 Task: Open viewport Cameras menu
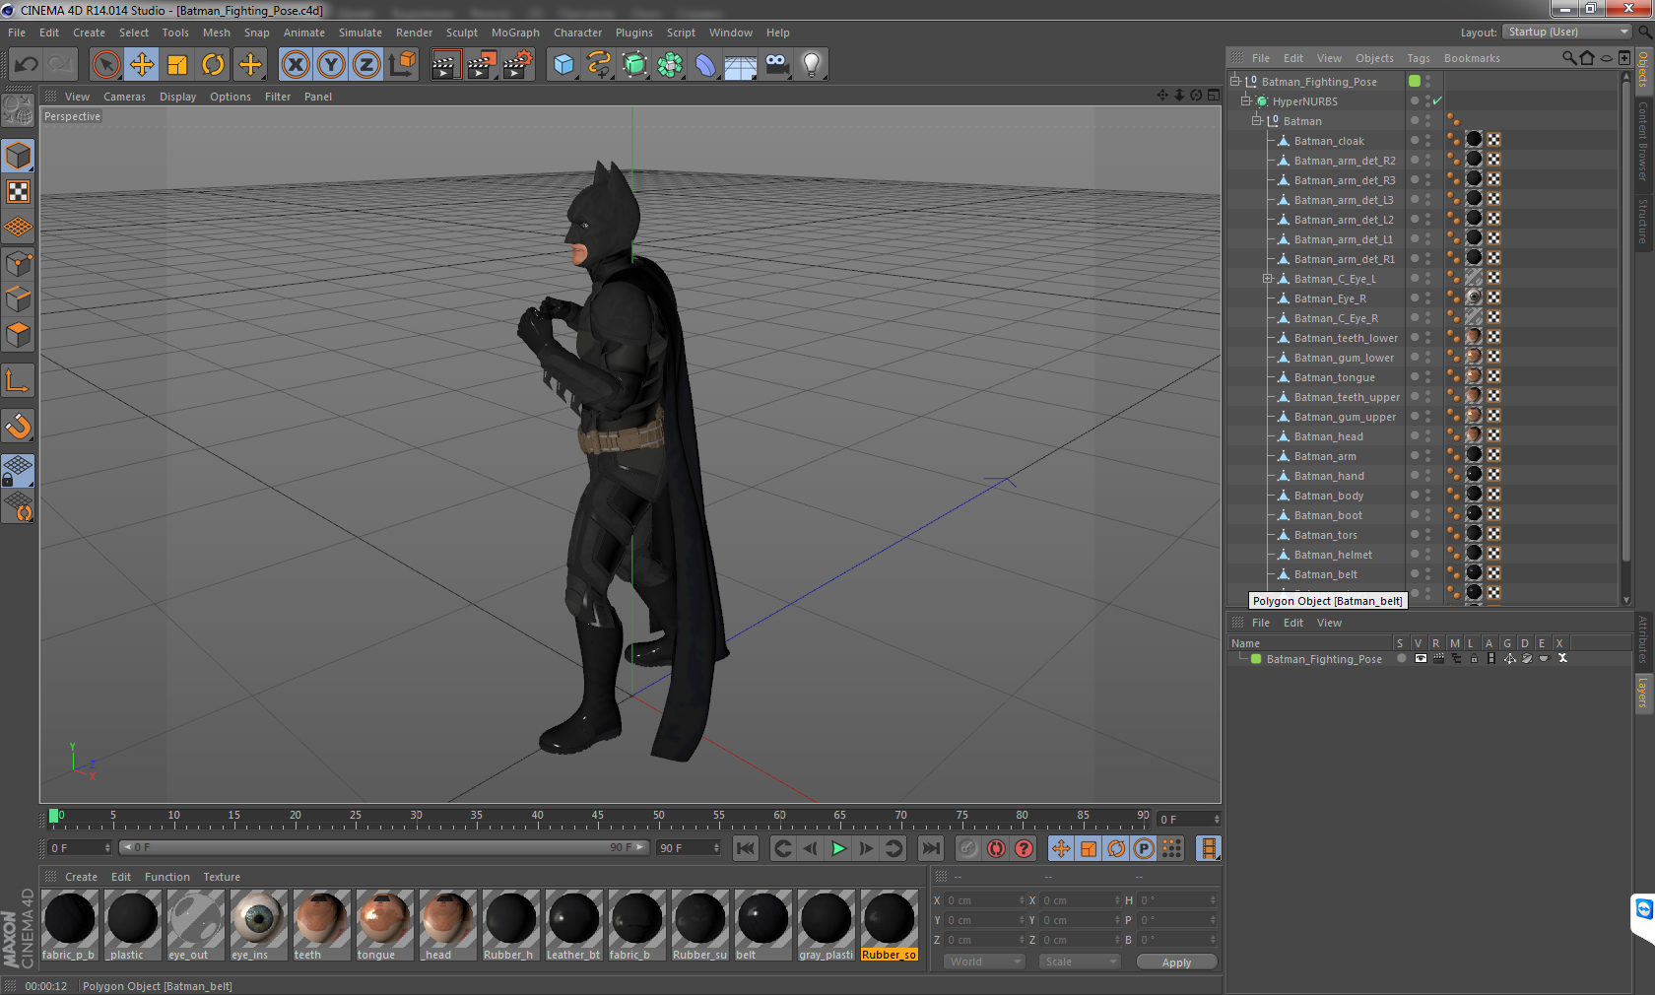pyautogui.click(x=124, y=97)
